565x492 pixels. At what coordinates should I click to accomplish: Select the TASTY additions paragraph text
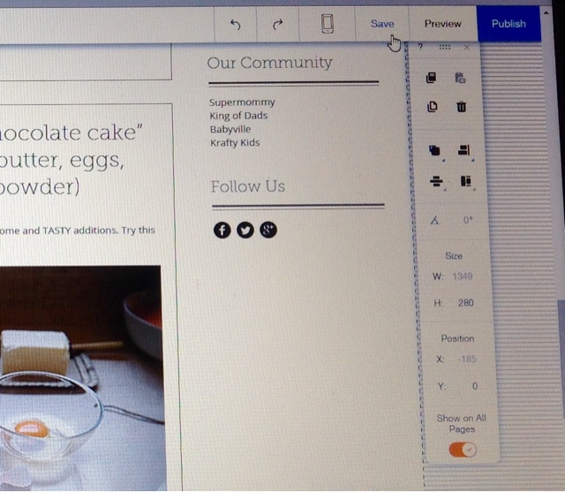click(78, 231)
